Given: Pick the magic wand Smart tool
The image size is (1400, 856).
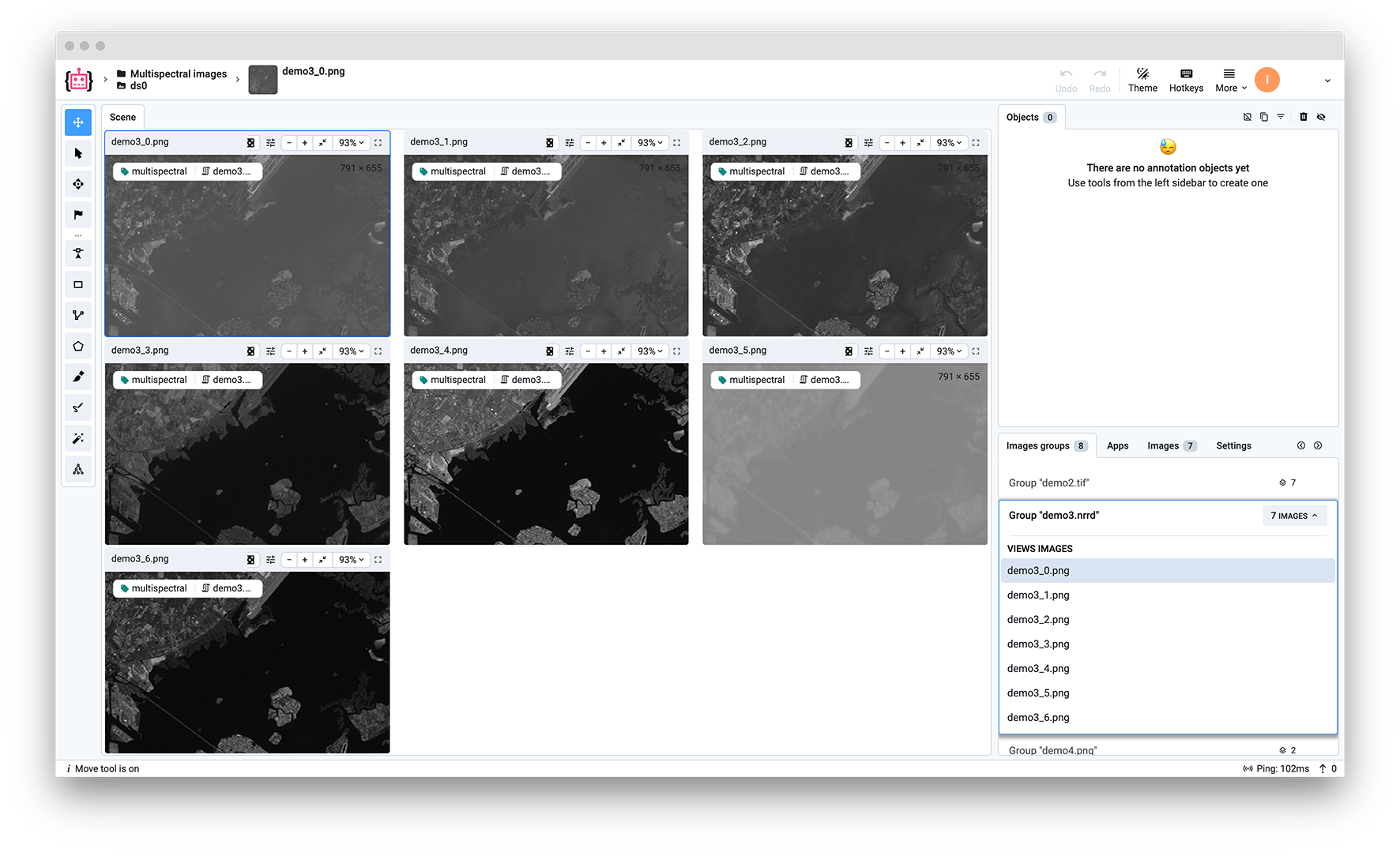Looking at the screenshot, I should (78, 439).
